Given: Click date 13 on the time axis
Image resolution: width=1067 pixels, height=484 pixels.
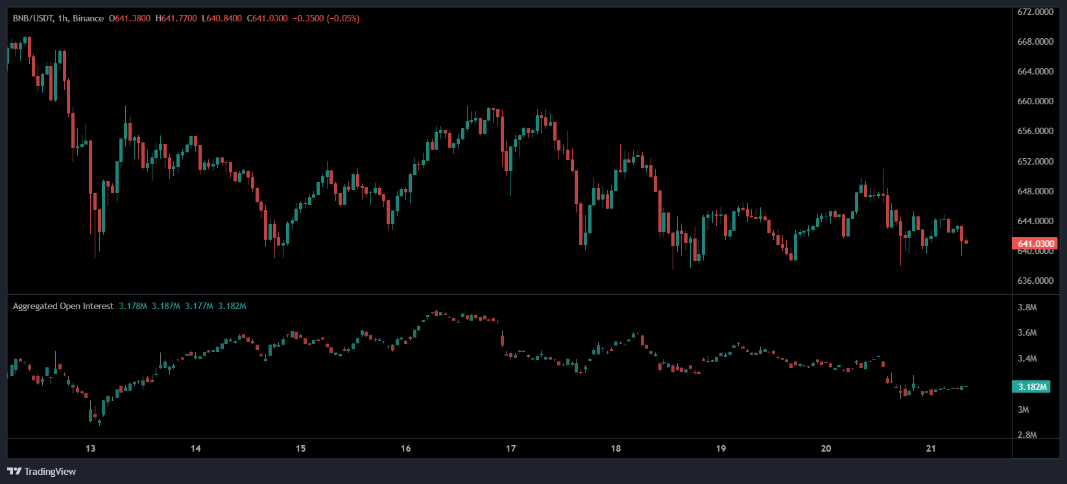Looking at the screenshot, I should tap(90, 448).
